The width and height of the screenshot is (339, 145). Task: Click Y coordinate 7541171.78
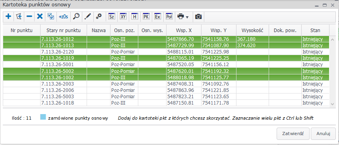pyautogui.click(x=215, y=103)
